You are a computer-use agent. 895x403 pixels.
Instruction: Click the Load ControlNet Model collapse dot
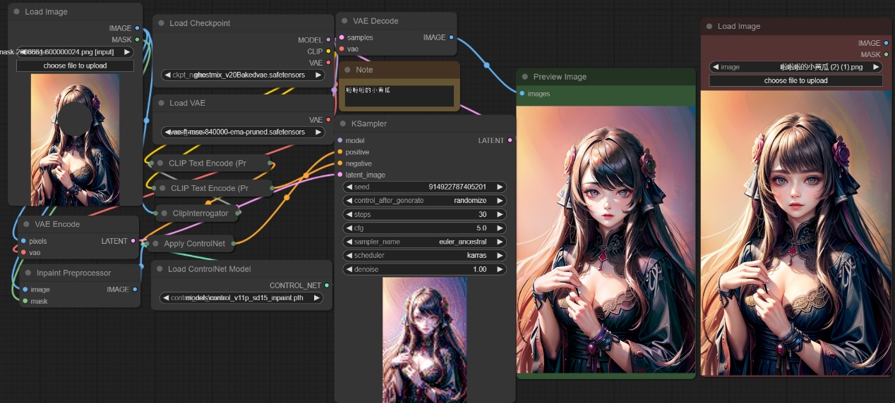coord(159,269)
